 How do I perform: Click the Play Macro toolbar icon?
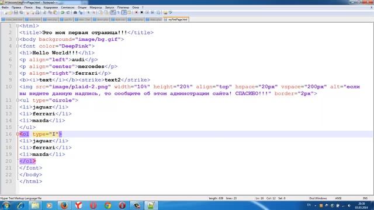click(x=147, y=12)
